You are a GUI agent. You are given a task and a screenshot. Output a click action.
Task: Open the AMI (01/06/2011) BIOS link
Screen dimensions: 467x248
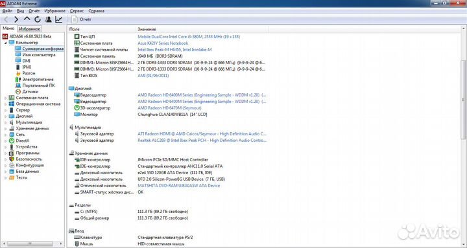point(153,76)
